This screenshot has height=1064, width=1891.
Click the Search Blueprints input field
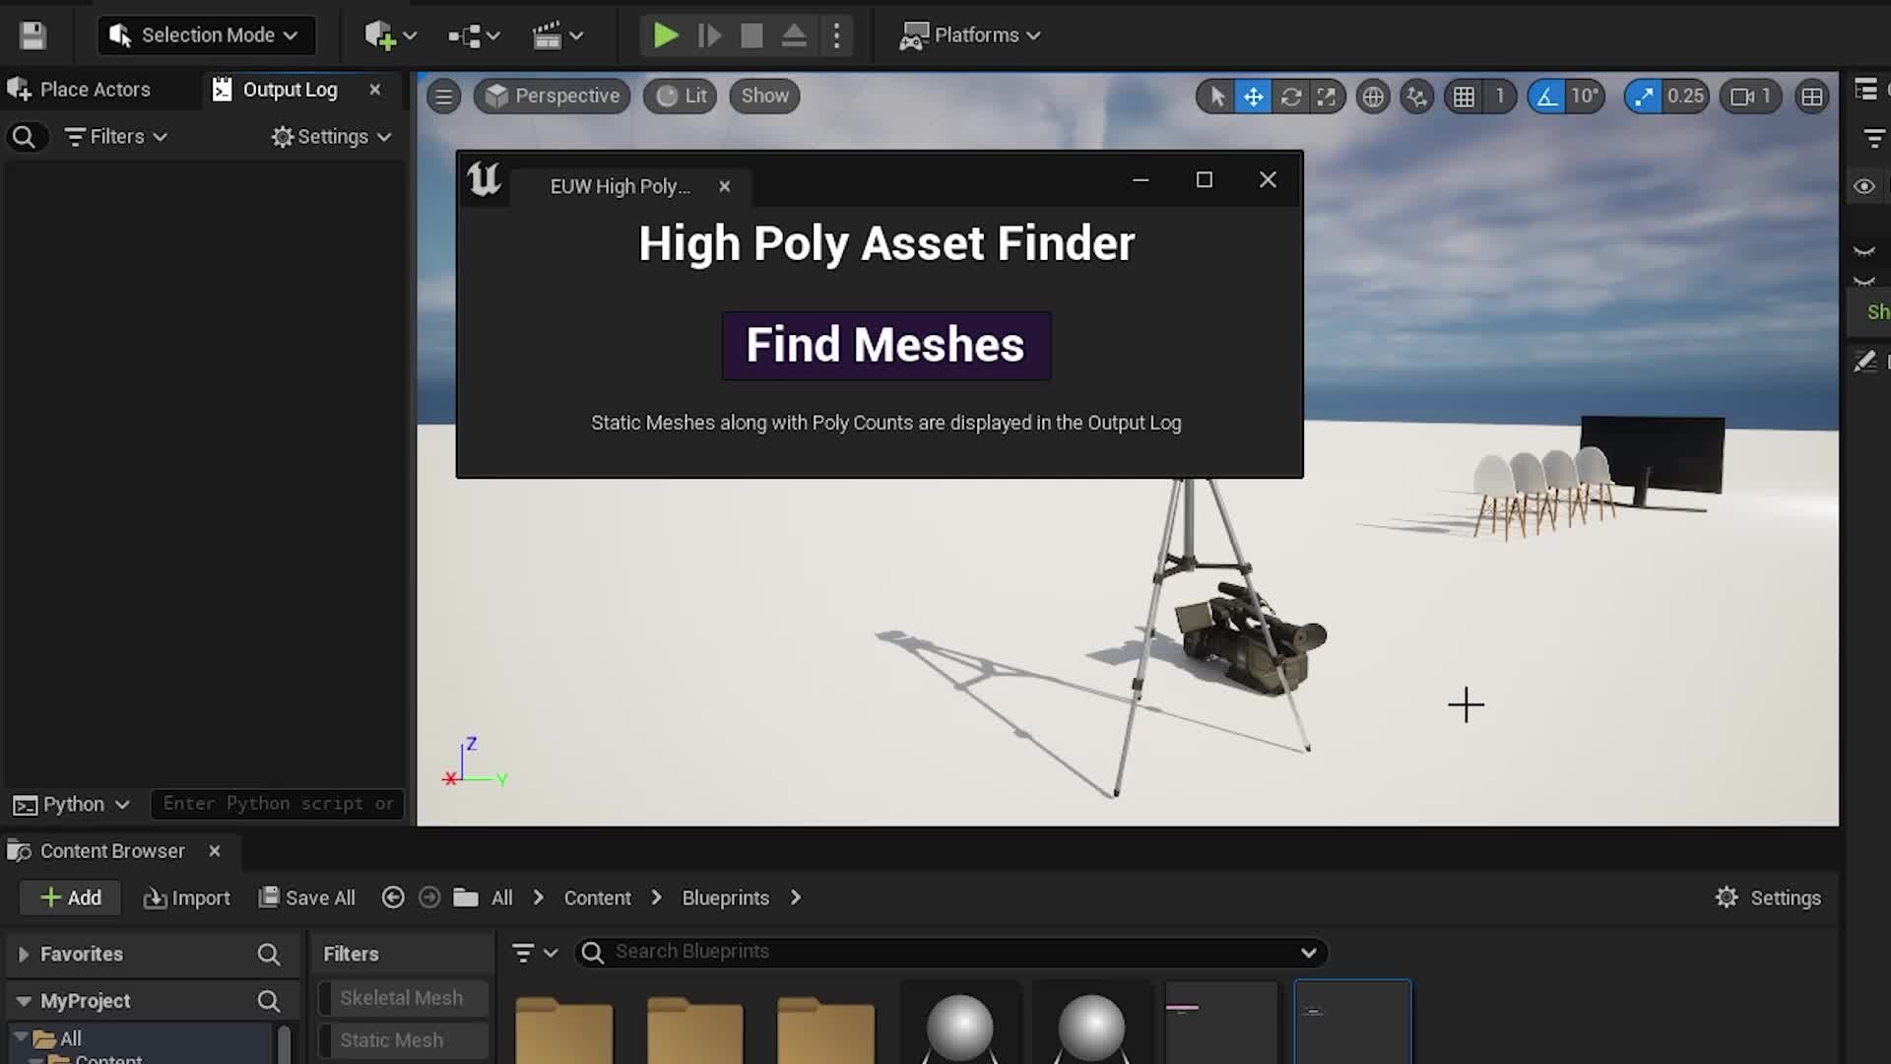click(886, 951)
